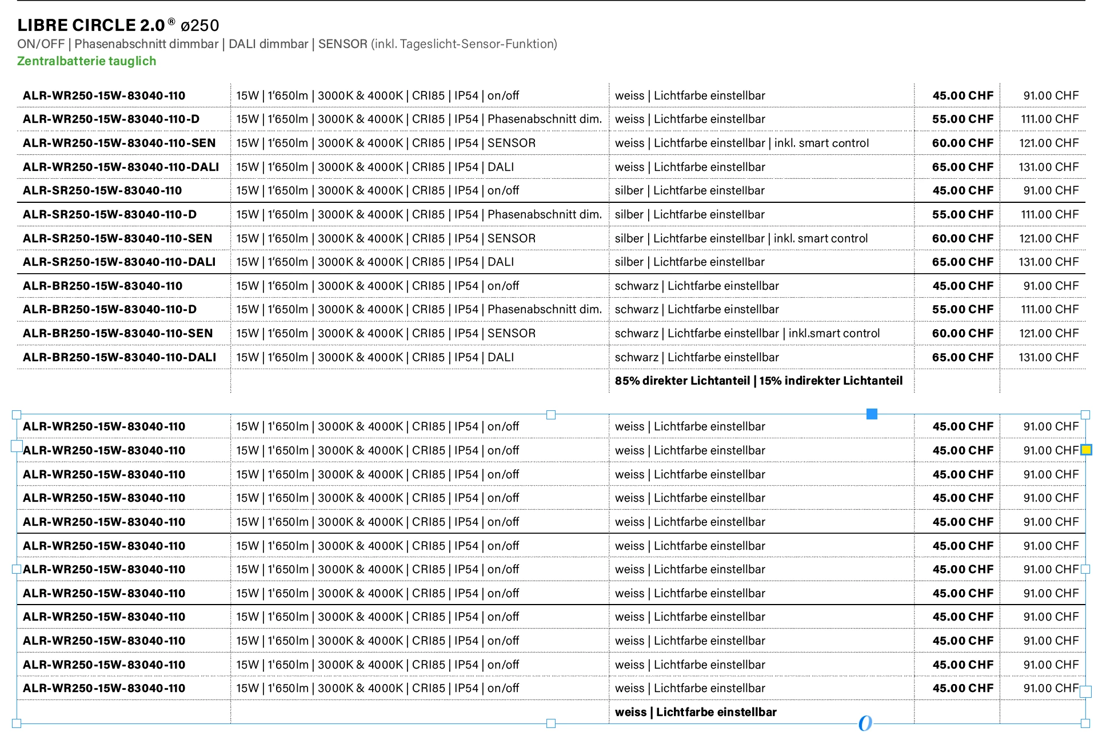Click the bottom-left corner handle of selected frame

tap(17, 723)
